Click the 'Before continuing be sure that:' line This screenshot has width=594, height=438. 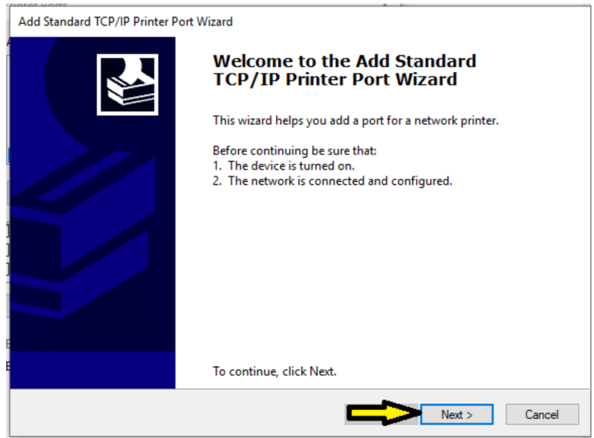[x=295, y=151]
